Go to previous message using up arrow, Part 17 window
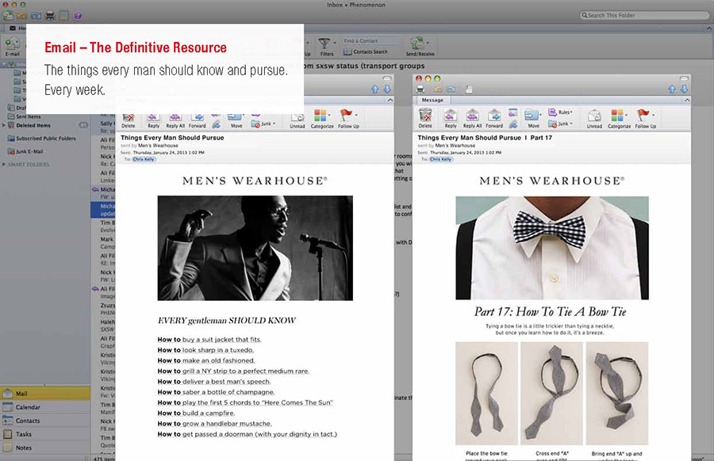This screenshot has width=714, height=461. (x=672, y=89)
